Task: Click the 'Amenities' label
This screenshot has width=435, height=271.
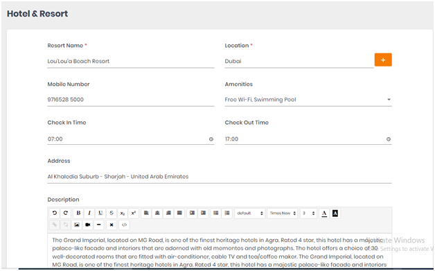Action: (x=238, y=84)
